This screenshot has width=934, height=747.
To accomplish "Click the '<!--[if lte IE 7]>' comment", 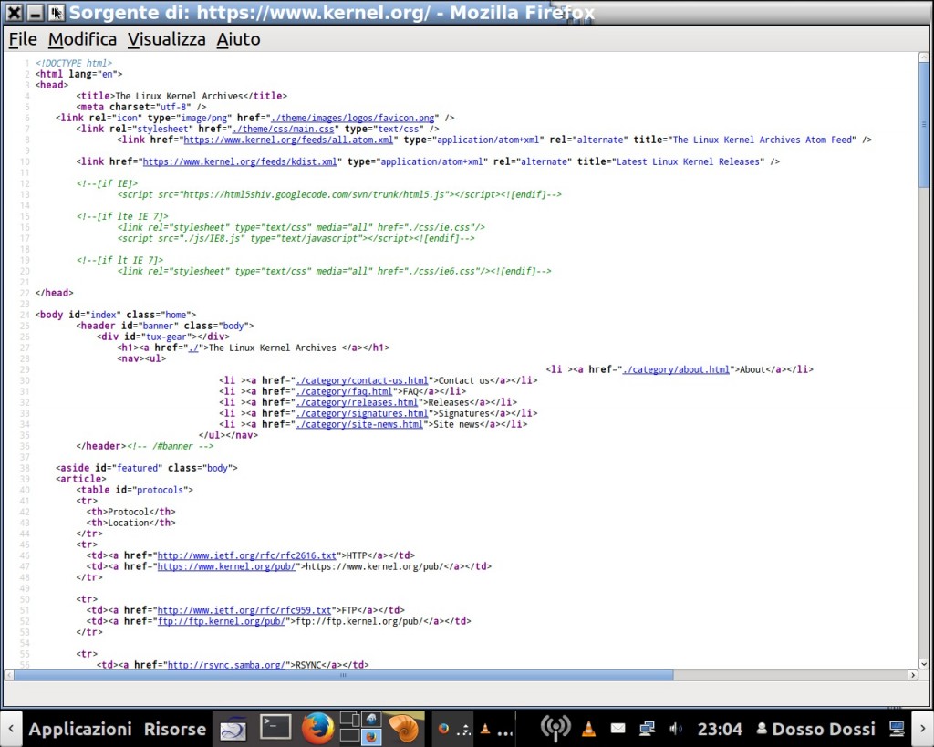I will pos(122,217).
